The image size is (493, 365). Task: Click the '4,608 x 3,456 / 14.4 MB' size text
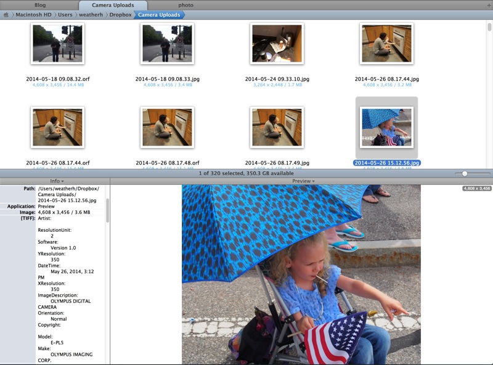[58, 85]
